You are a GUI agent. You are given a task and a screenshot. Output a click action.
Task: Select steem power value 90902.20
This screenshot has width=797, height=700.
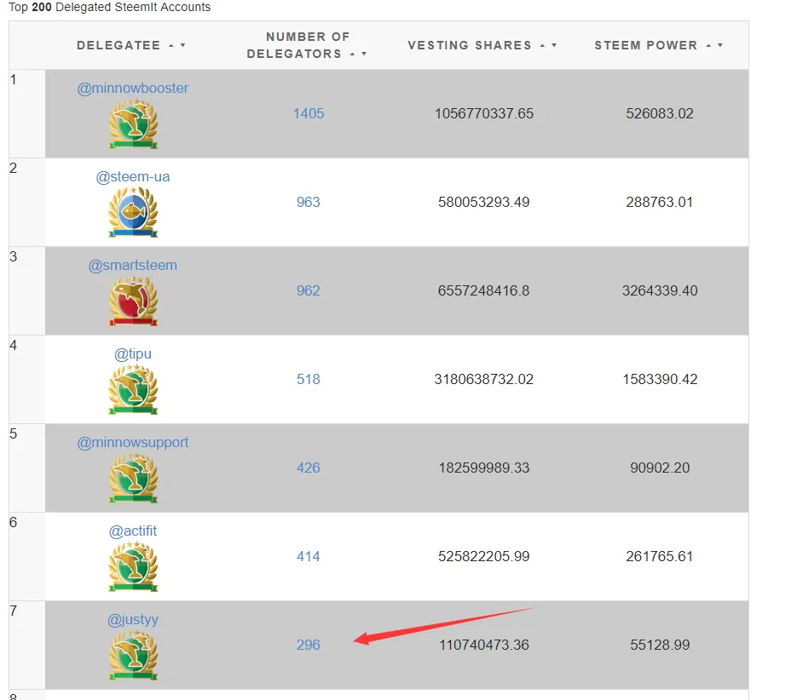(x=660, y=468)
